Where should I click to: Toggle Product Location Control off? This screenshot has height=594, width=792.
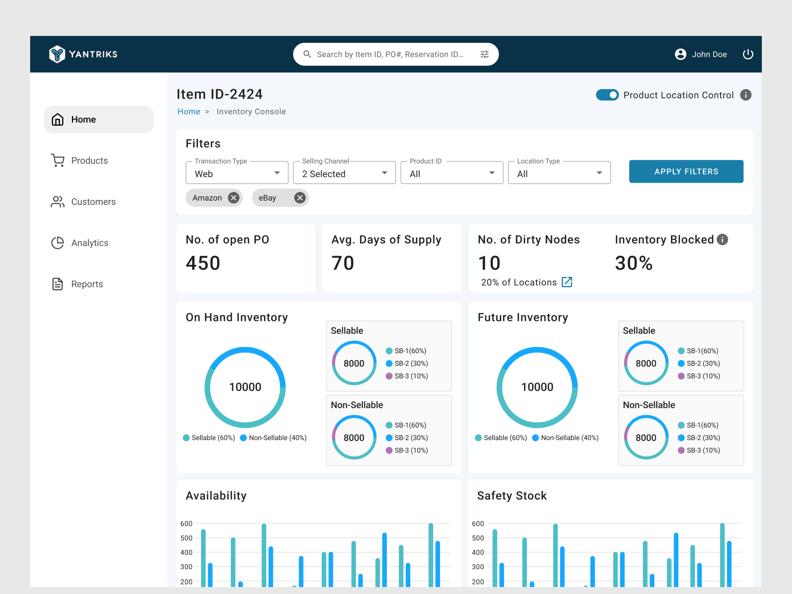point(607,95)
